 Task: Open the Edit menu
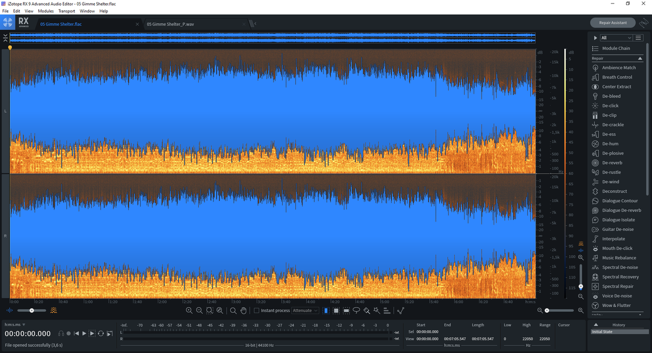click(17, 11)
